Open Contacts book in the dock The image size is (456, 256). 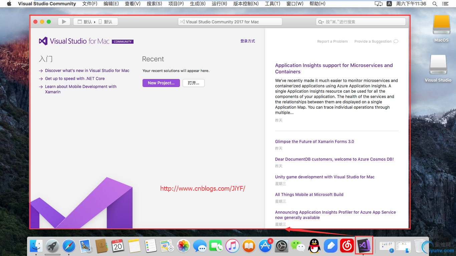pos(101,246)
